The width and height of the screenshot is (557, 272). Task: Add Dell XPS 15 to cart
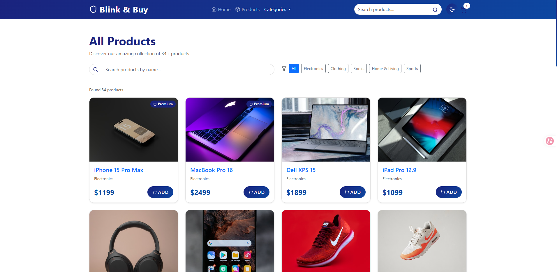point(352,192)
